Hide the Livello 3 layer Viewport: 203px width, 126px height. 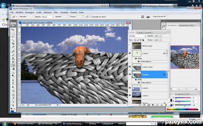[130, 53]
